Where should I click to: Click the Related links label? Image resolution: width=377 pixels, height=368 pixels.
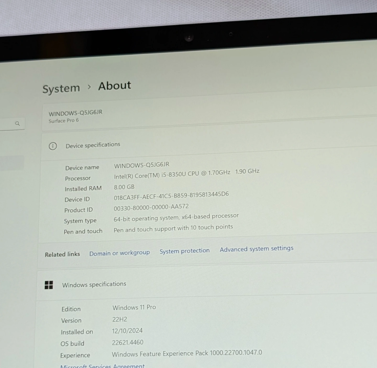click(62, 254)
